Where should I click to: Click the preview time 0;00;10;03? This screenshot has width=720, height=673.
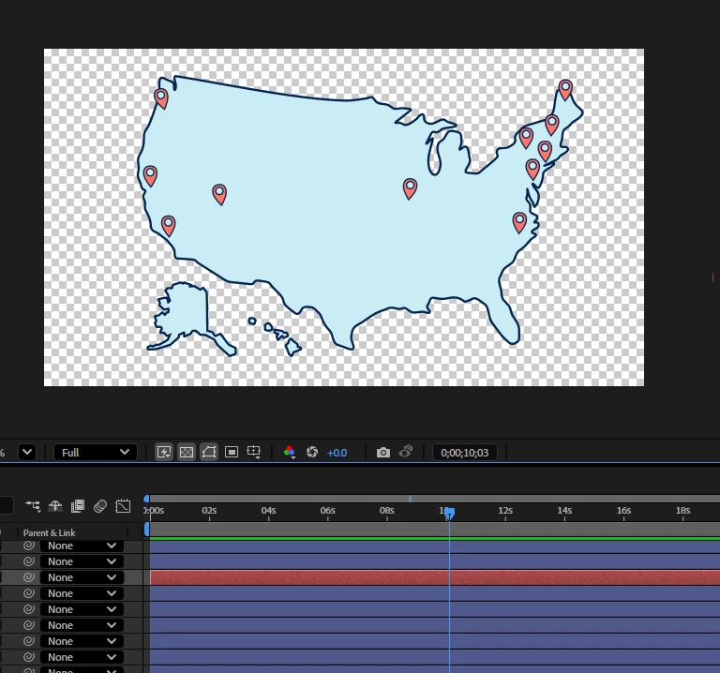(x=465, y=453)
